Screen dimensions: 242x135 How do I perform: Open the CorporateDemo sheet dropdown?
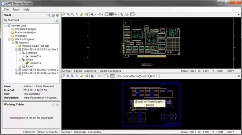pyautogui.click(x=158, y=76)
